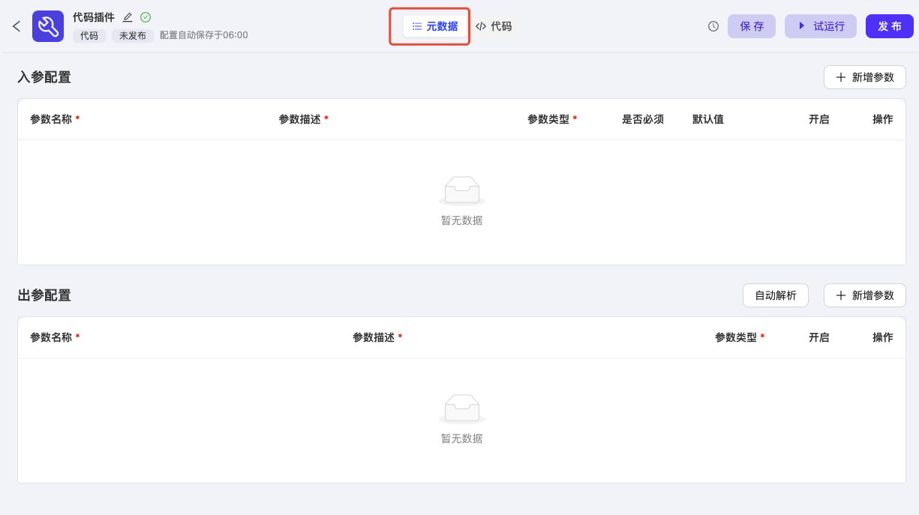Publish the plugin with 发布
The width and height of the screenshot is (919, 515).
889,26
